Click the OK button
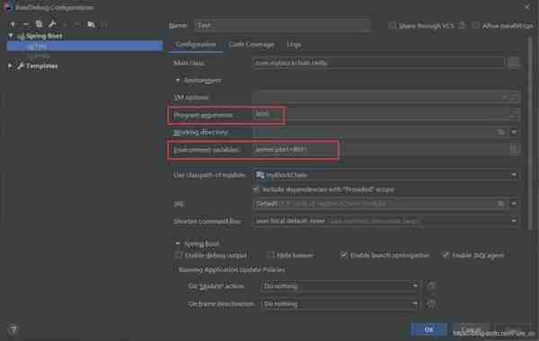Image resolution: width=539 pixels, height=341 pixels. [x=429, y=329]
